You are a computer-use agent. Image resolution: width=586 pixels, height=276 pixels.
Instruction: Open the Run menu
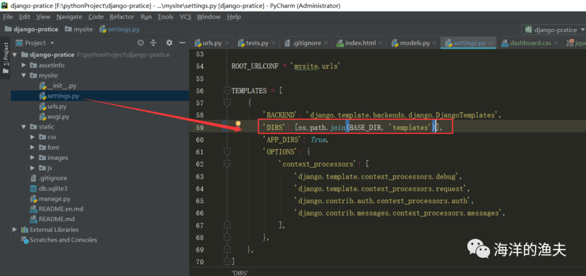146,17
